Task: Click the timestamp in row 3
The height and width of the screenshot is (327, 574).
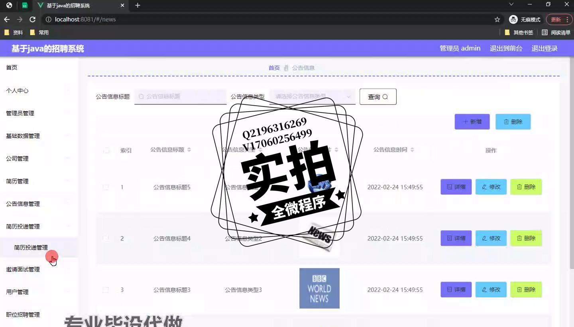Action: [395, 290]
